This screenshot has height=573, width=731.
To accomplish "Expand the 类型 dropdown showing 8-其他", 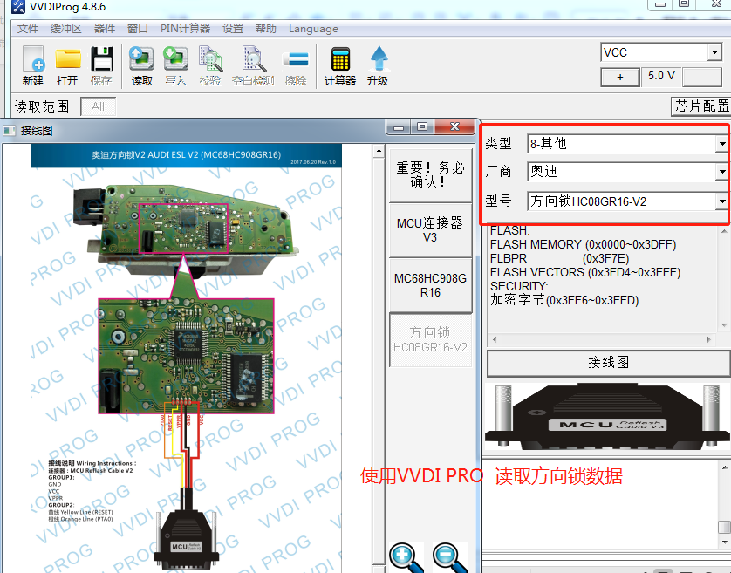I will point(722,144).
